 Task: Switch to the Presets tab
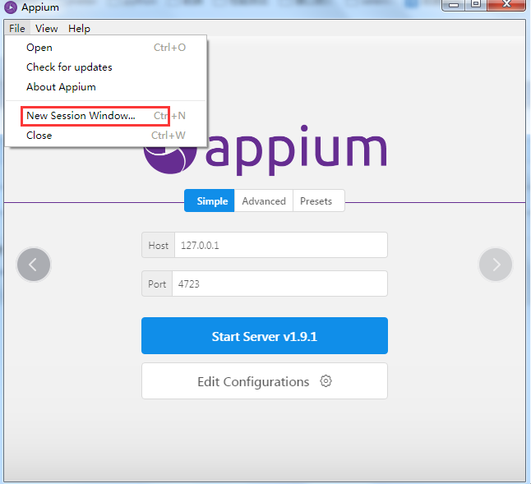(x=319, y=201)
